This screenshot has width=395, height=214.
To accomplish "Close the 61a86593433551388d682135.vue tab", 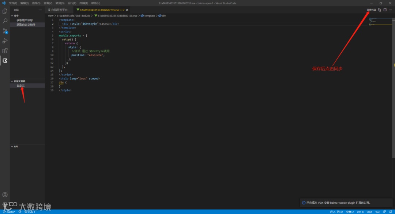I will pyautogui.click(x=127, y=10).
